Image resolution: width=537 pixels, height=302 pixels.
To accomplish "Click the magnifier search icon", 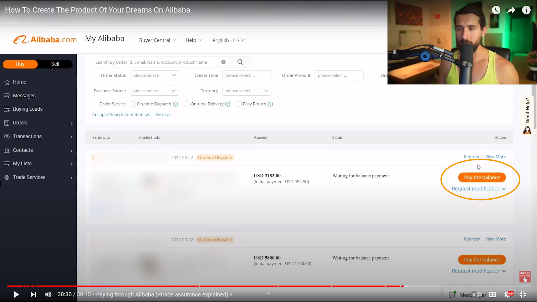I will tap(240, 62).
